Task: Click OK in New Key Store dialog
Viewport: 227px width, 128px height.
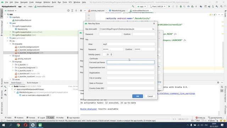Action: [138, 96]
